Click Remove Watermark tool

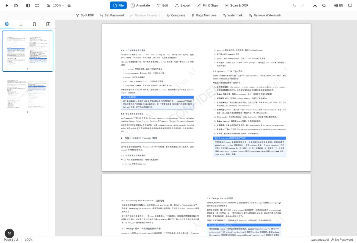265,15
